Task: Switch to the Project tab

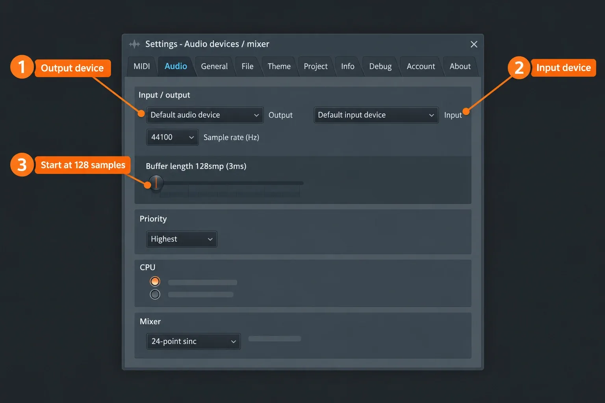Action: pyautogui.click(x=315, y=67)
